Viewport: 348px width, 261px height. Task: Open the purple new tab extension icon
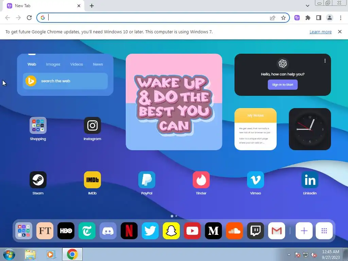[x=297, y=18]
